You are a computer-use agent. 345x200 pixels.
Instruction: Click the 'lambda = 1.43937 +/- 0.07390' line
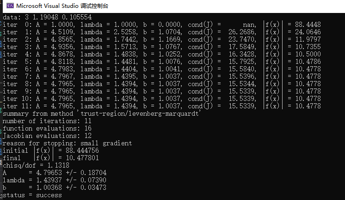pos(55,180)
